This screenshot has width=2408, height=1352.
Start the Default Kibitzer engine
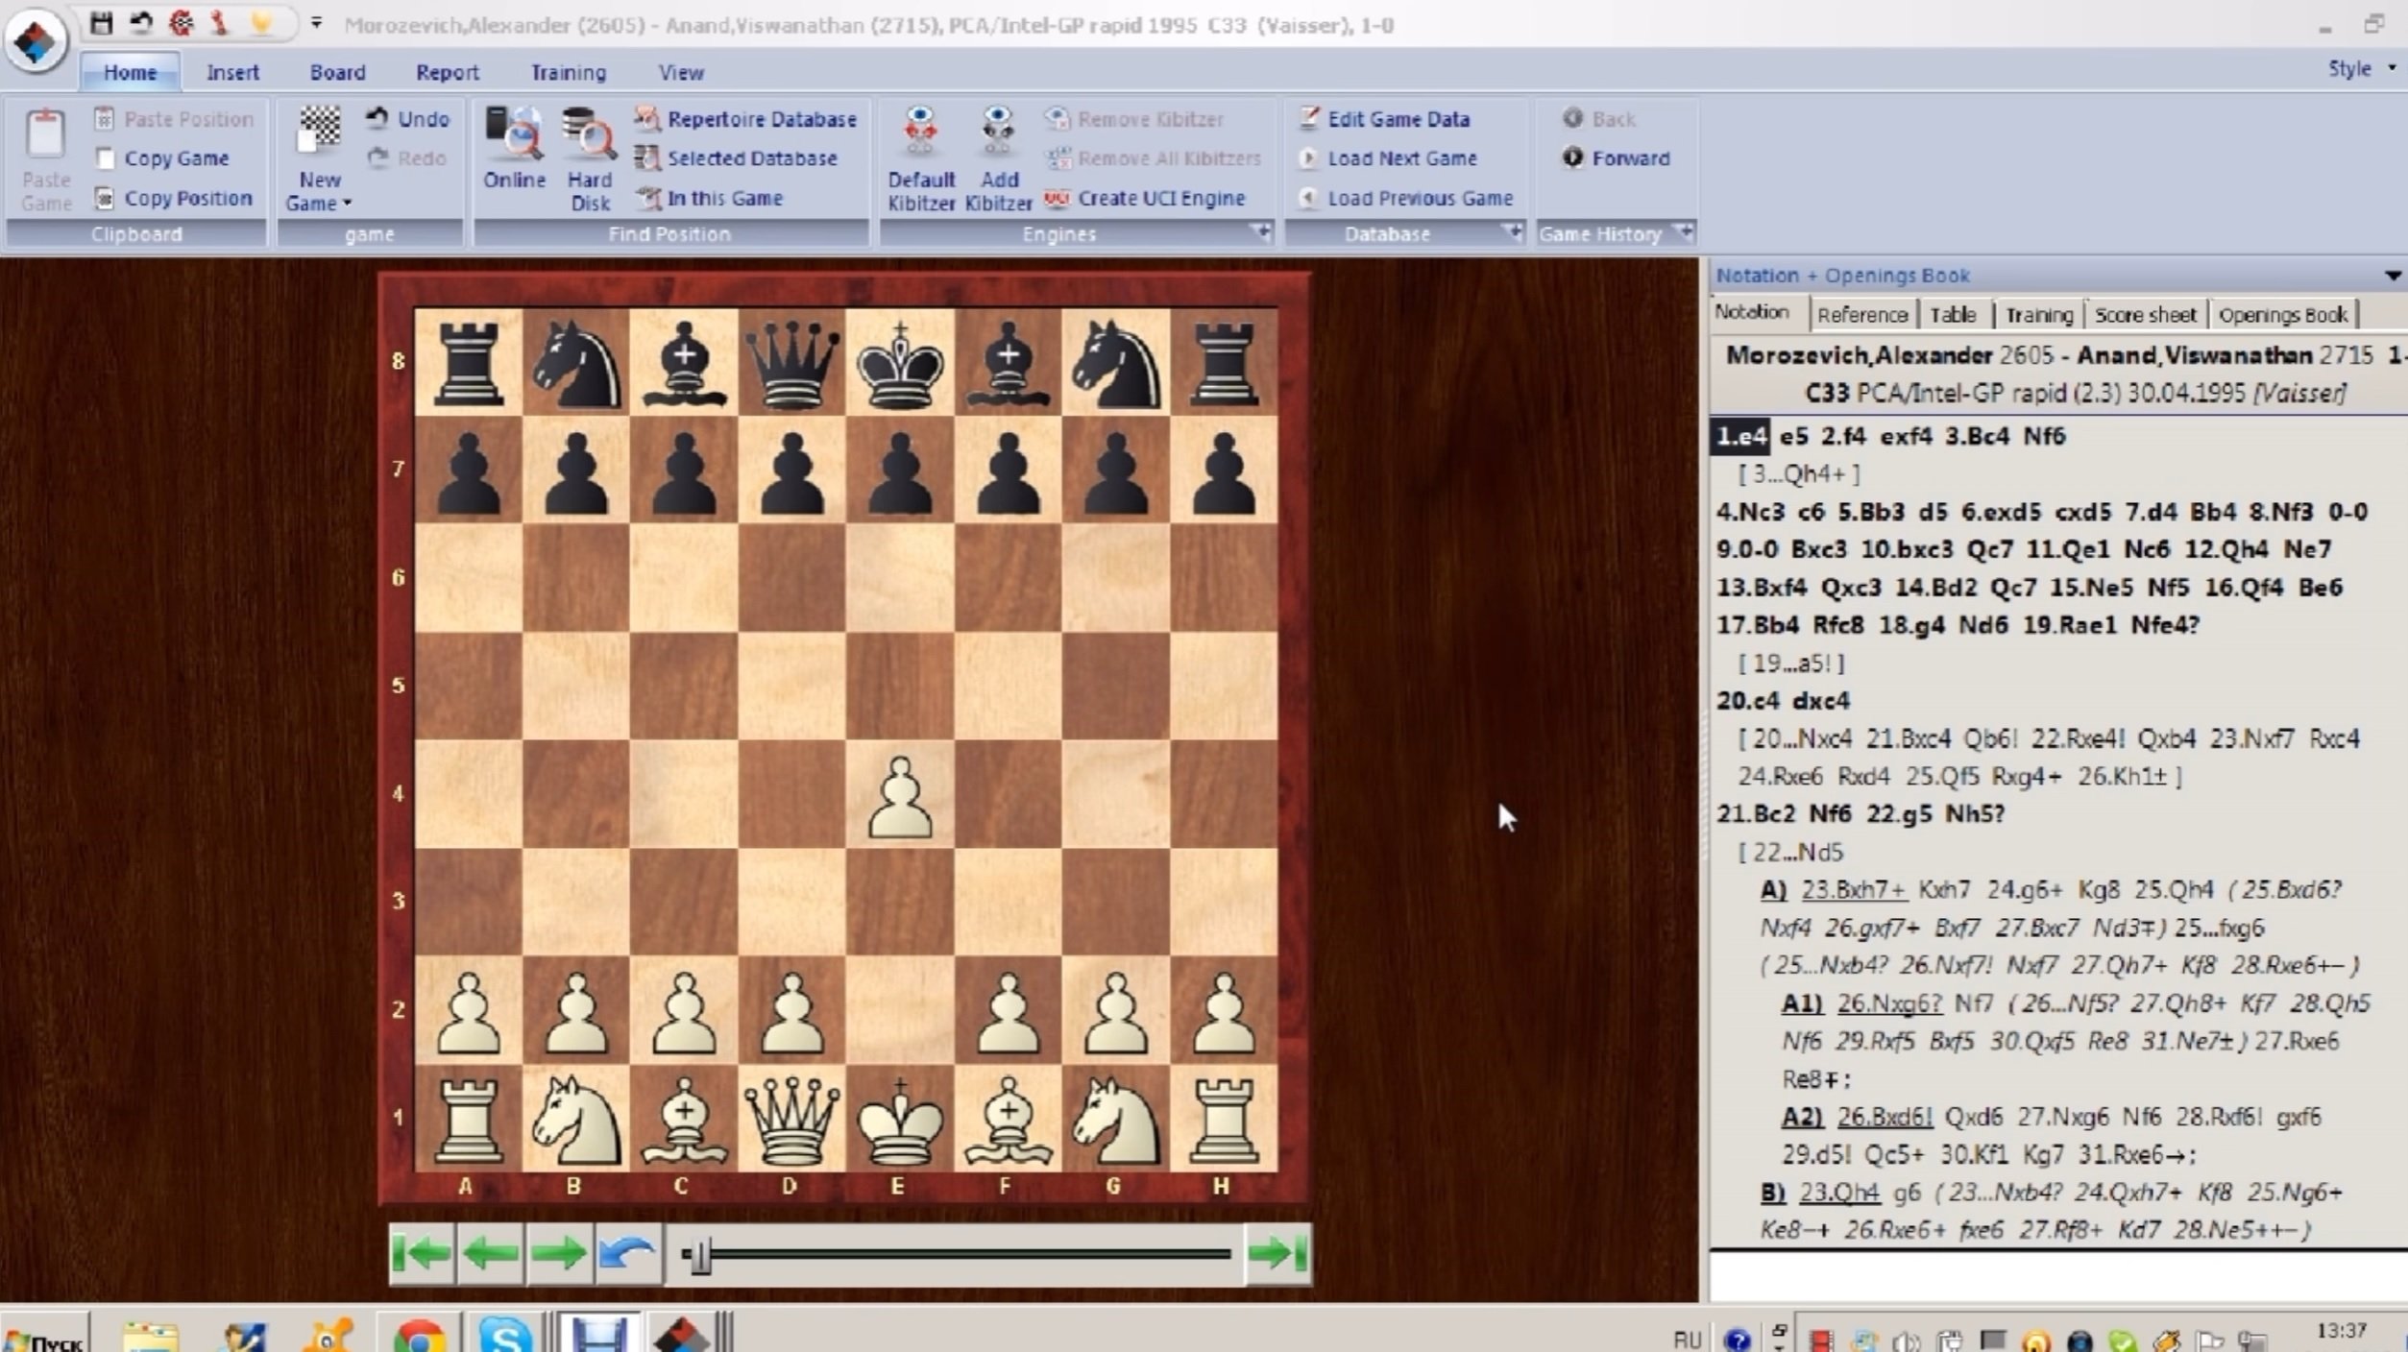[x=921, y=158]
